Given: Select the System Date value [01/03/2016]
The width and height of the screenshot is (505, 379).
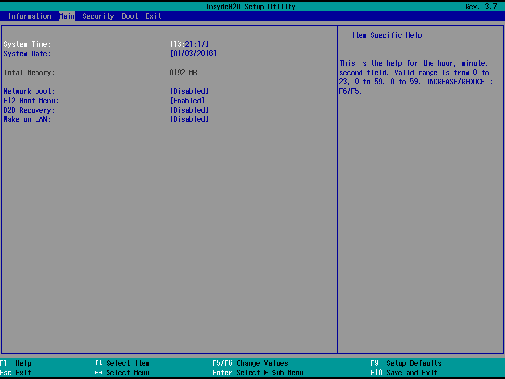Looking at the screenshot, I should point(193,53).
